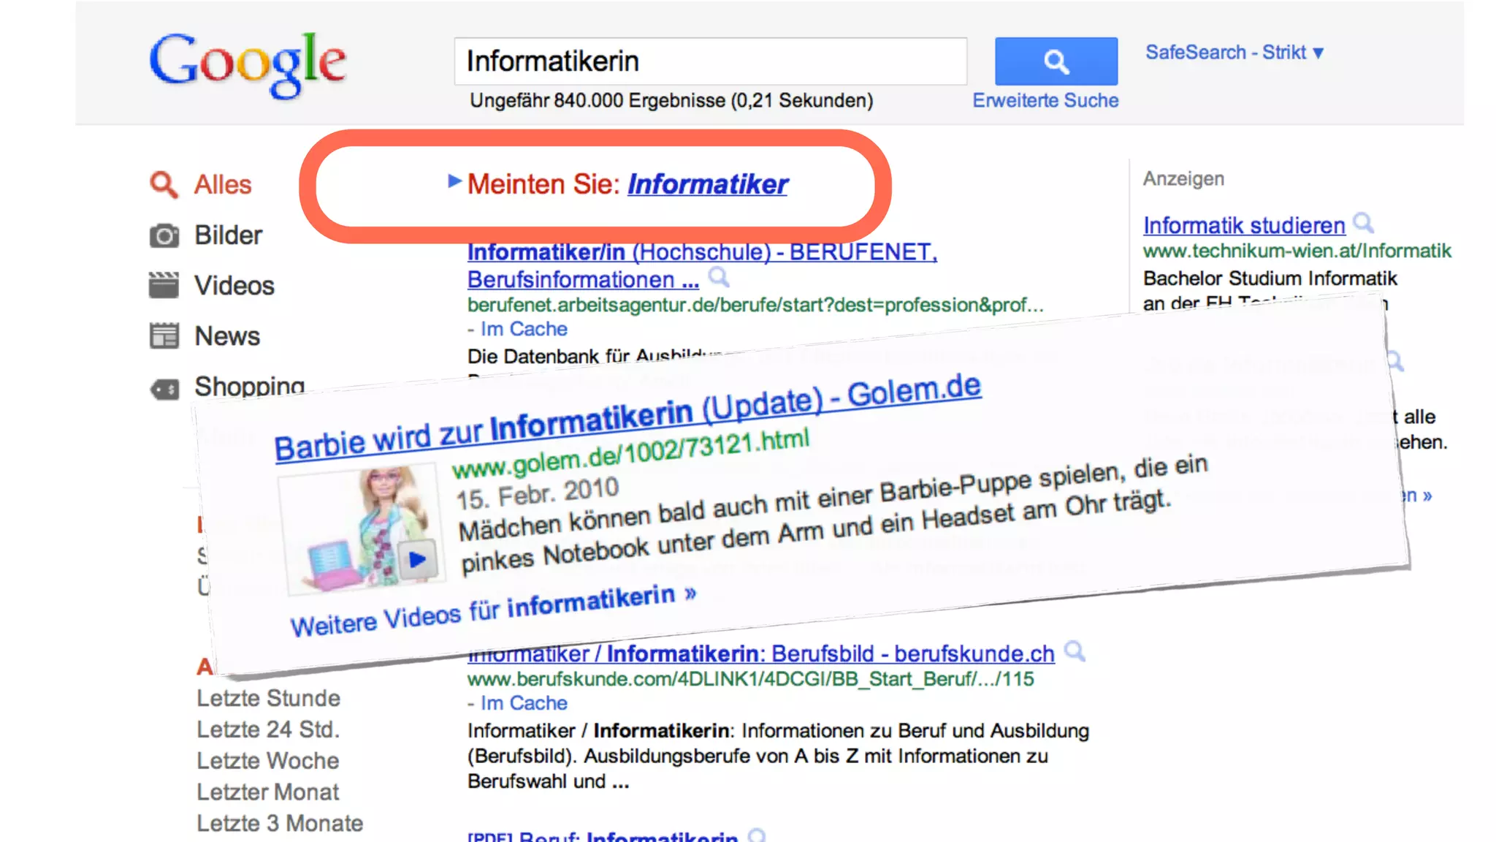Open the SafeSearch - Strikt dropdown

point(1234,53)
